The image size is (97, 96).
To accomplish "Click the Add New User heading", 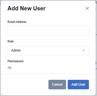I will [x=27, y=9].
